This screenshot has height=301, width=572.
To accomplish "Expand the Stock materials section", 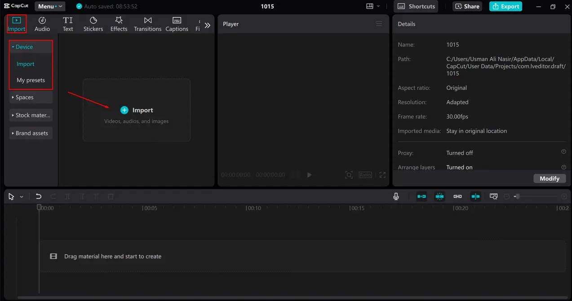I will 31,115.
